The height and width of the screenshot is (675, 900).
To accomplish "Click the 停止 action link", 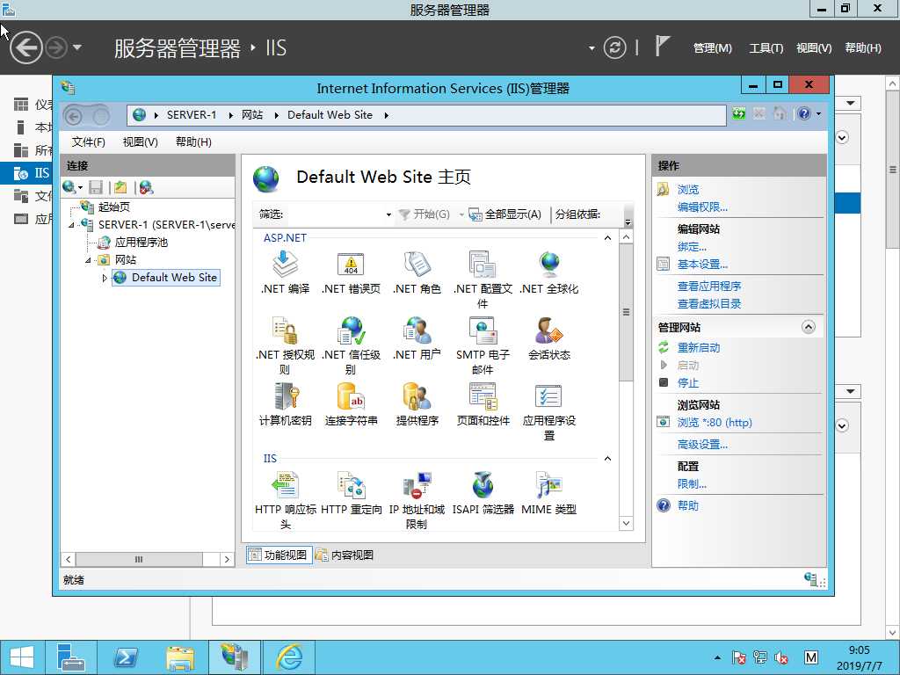I will point(687,383).
